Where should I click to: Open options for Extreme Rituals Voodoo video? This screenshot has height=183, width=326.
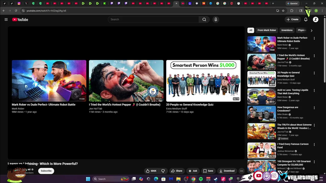[x=314, y=125]
